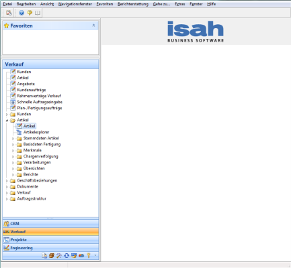Open the Hilfe menu
The image size is (291, 268).
tap(211, 4)
